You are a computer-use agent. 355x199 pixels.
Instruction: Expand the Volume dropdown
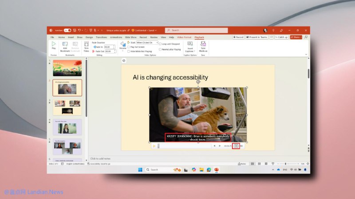click(123, 51)
